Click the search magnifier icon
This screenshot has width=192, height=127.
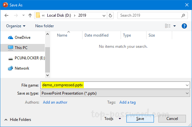[x=183, y=15]
